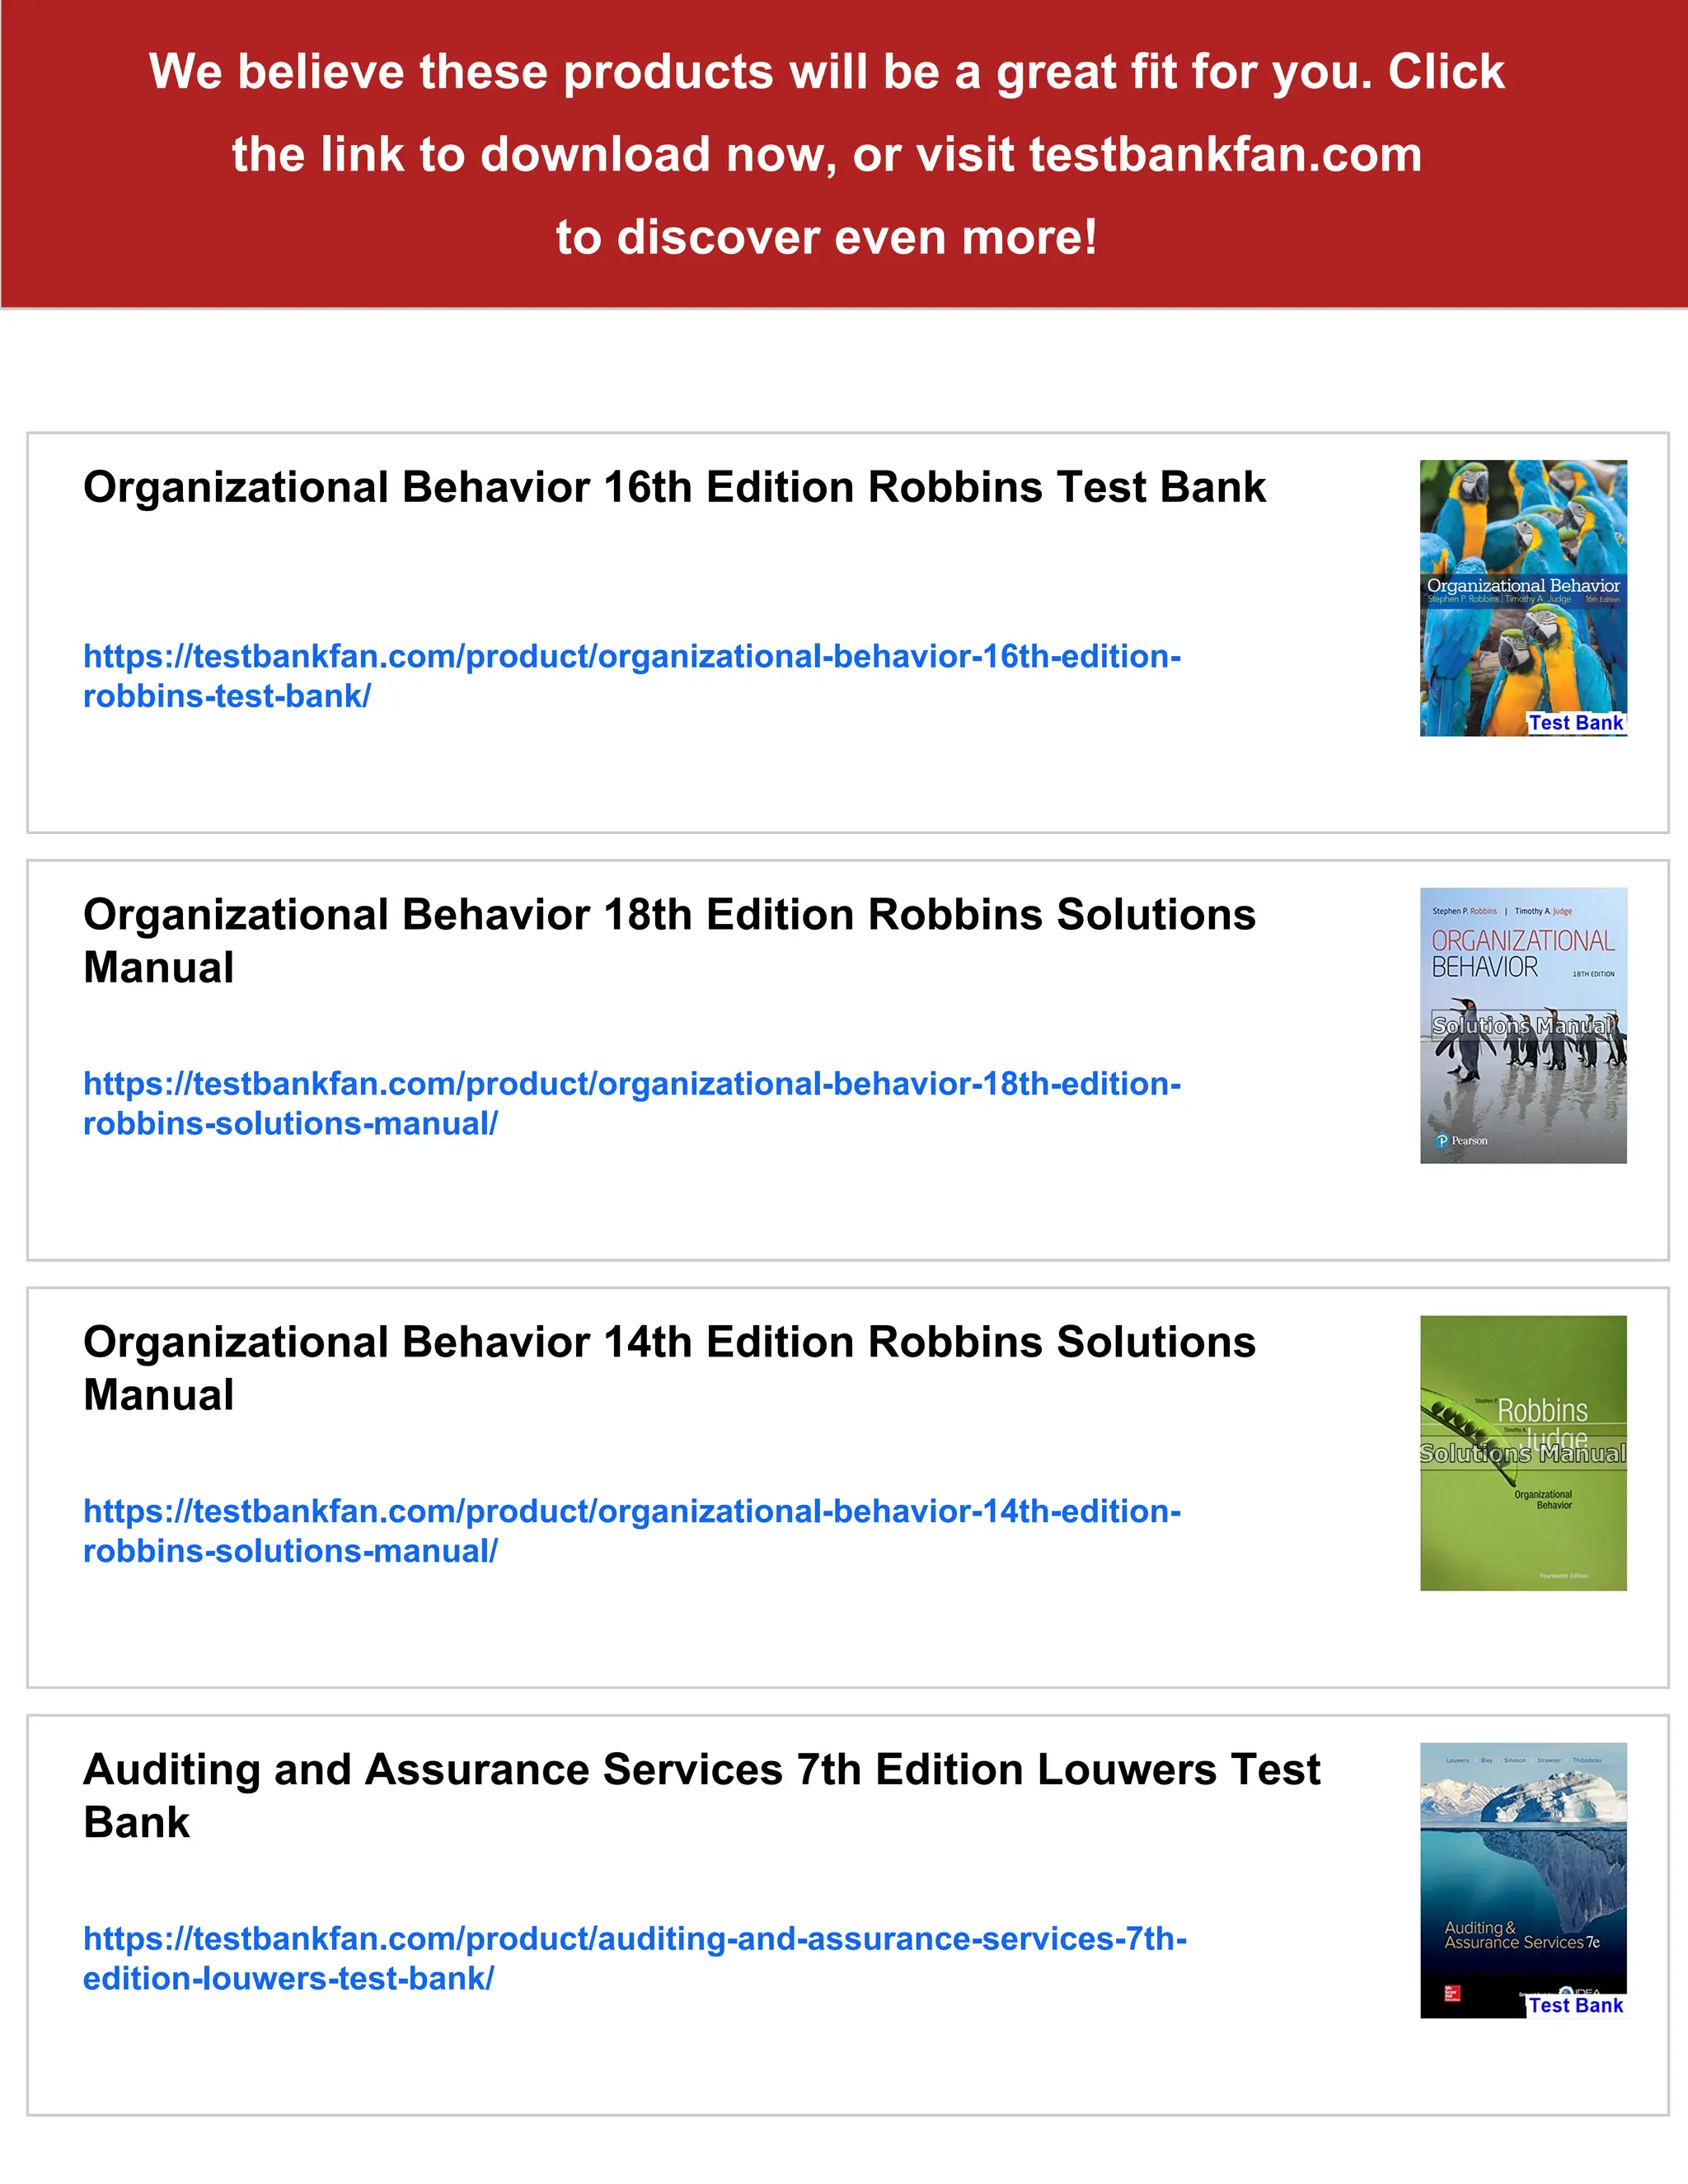
Task: Click the Pearson logo on penguin cover
Action: [x=1462, y=1141]
